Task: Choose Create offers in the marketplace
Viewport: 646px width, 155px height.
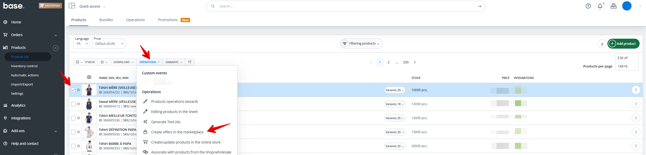Action: click(177, 132)
